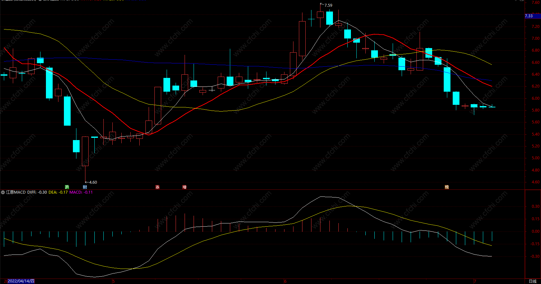Viewport: 541px width, 284px height.
Task: Collapse the 江恩MACD indicator panel arrow
Action: click(3, 192)
